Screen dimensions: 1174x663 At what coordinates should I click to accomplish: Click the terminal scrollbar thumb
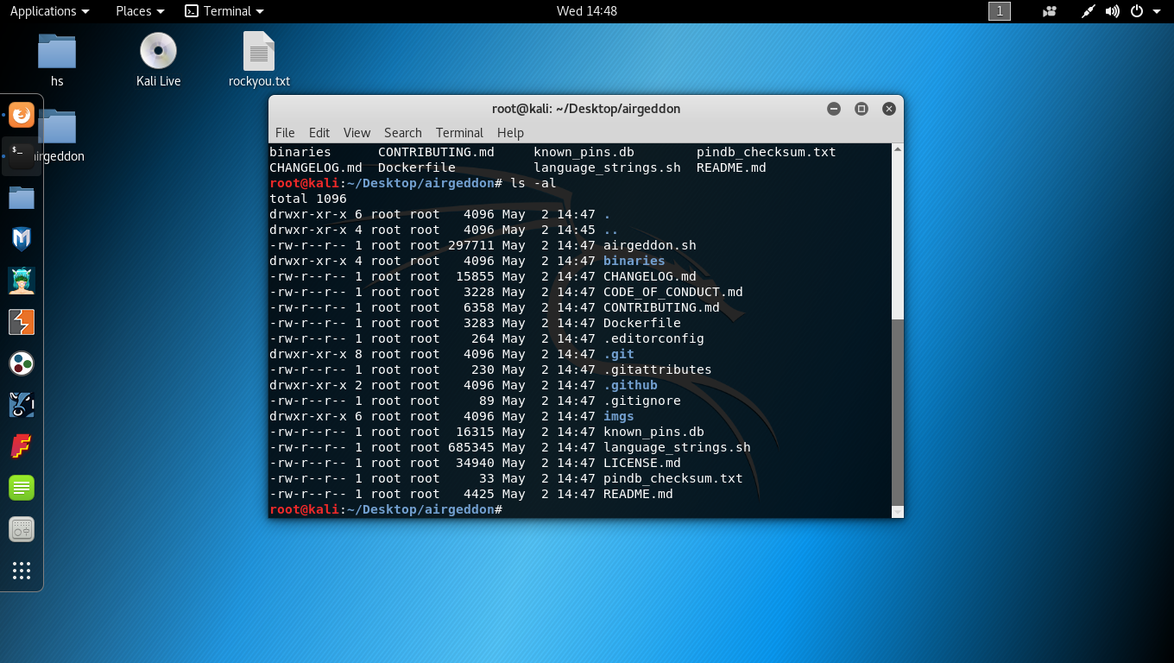(898, 411)
